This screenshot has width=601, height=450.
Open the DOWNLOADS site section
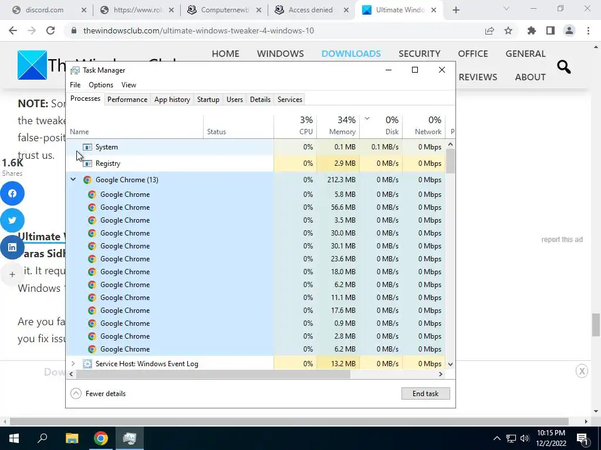(351, 53)
